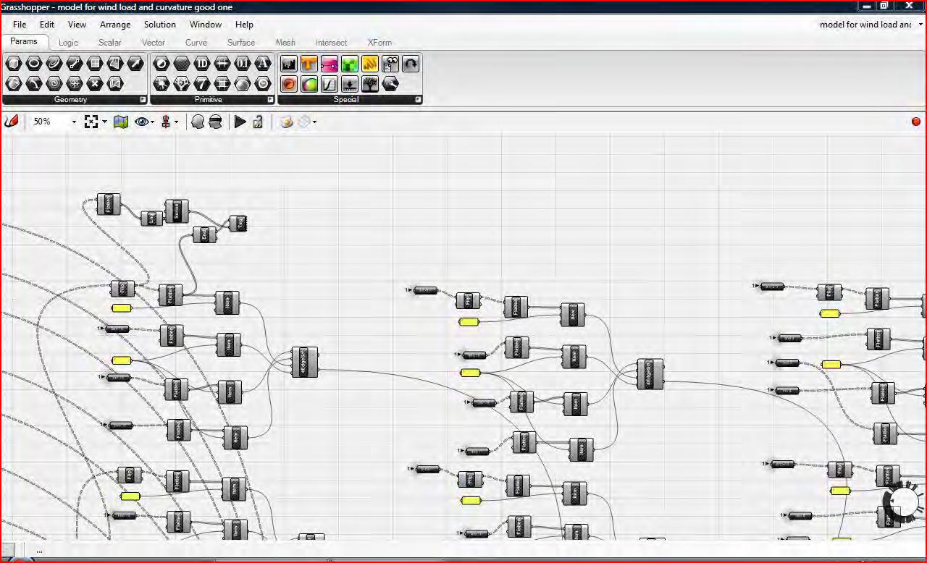Image resolution: width=927 pixels, height=563 pixels.
Task: Expand the Special panel
Action: (418, 100)
